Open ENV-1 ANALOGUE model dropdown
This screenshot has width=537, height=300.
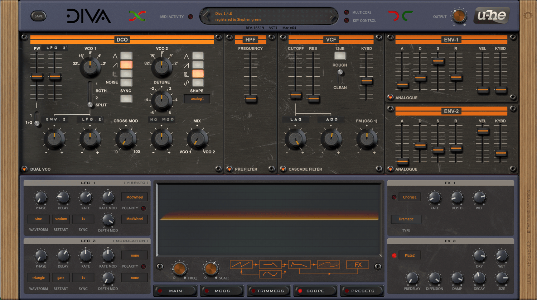(x=390, y=97)
